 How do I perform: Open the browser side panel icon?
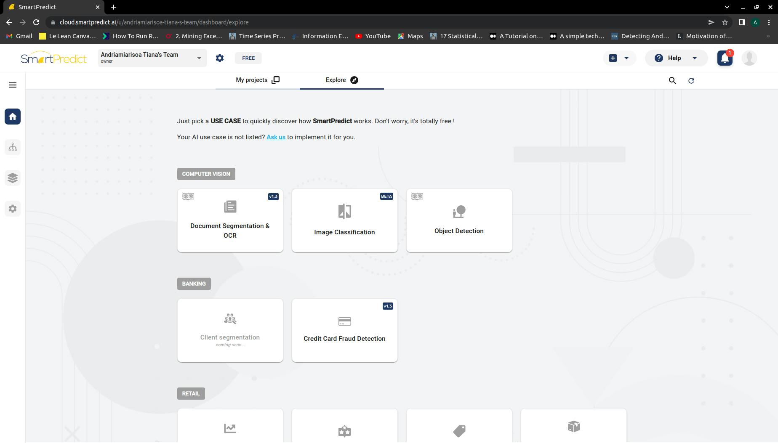pos(742,22)
